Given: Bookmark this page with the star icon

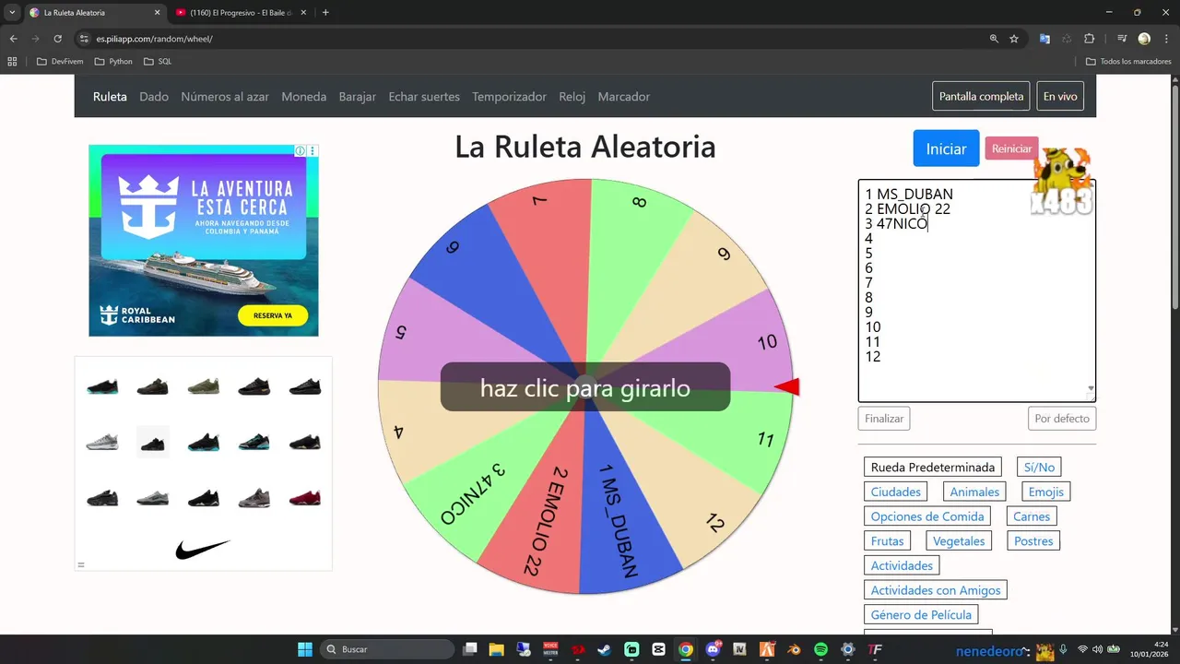Looking at the screenshot, I should tap(1014, 39).
